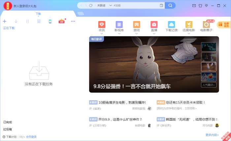The height and width of the screenshot is (141, 231).
Task: Open the skin (shirt) icon in the title bar
Action: [x=200, y=6]
